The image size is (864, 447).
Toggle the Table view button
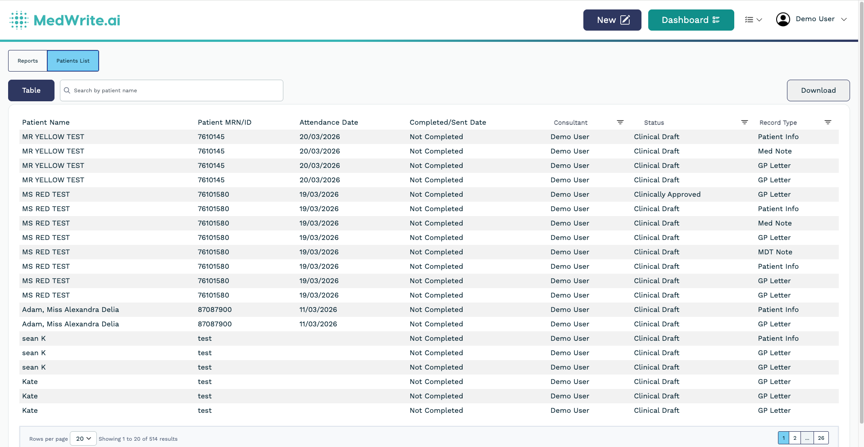click(x=31, y=90)
